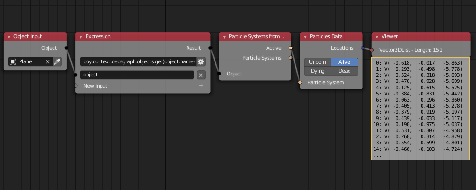Add New Input with plus icon
476x190 pixels.
click(x=201, y=86)
